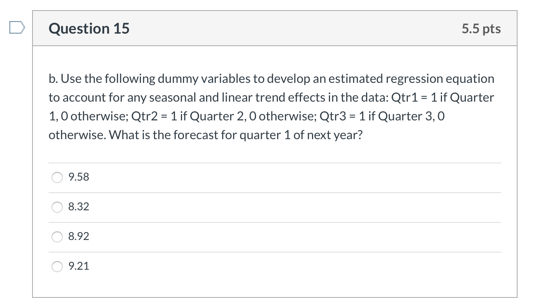Click the forecast question sentence text

206,135
